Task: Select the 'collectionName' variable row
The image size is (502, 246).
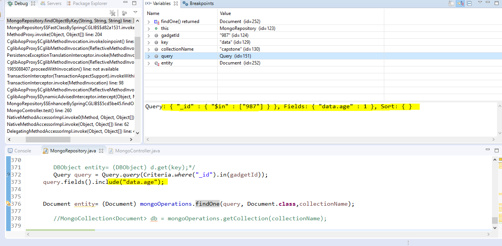Action: coord(177,49)
